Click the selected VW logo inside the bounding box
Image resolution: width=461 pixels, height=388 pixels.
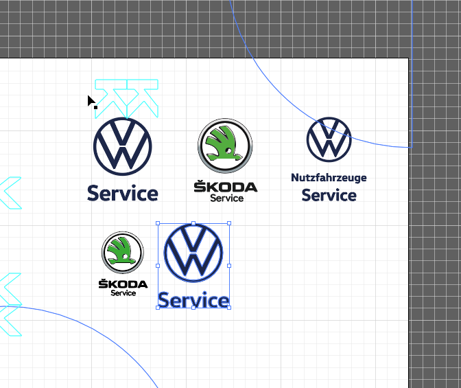pos(193,253)
